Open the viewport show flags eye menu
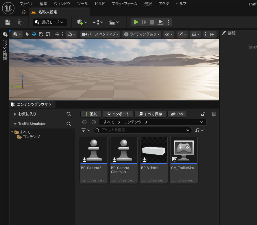Screen dimensions: 257x225 (x=168, y=34)
